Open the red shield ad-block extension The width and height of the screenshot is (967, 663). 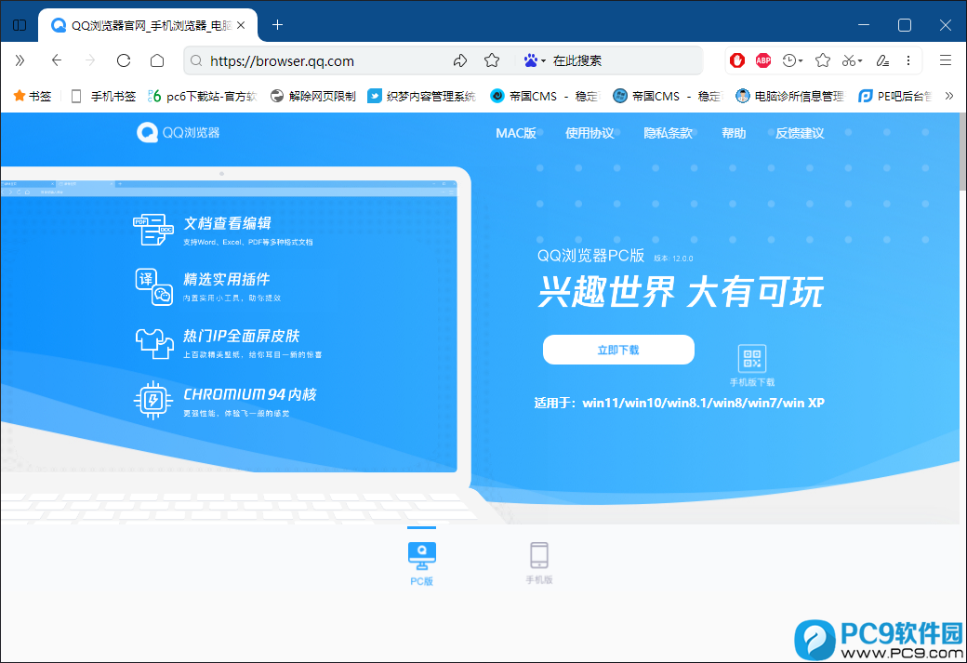click(x=737, y=60)
